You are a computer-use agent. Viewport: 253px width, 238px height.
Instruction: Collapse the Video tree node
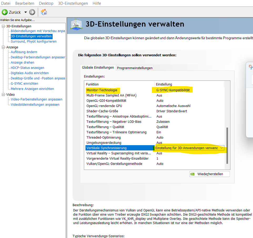[x=3, y=95]
